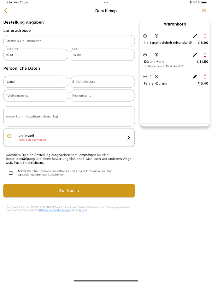Select the Telefonnummer input field
Viewport: 212px width, 283px height.
[x=36, y=96]
